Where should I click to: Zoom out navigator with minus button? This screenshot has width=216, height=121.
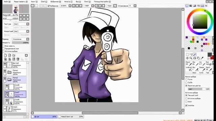point(21,15)
